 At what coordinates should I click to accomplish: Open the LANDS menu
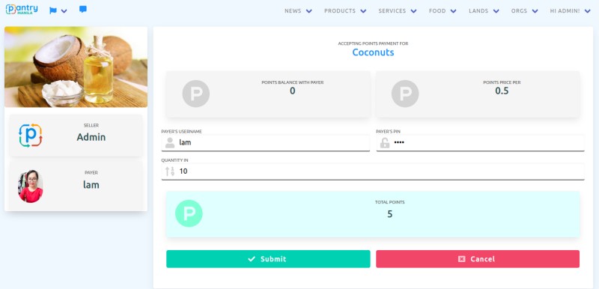(484, 11)
